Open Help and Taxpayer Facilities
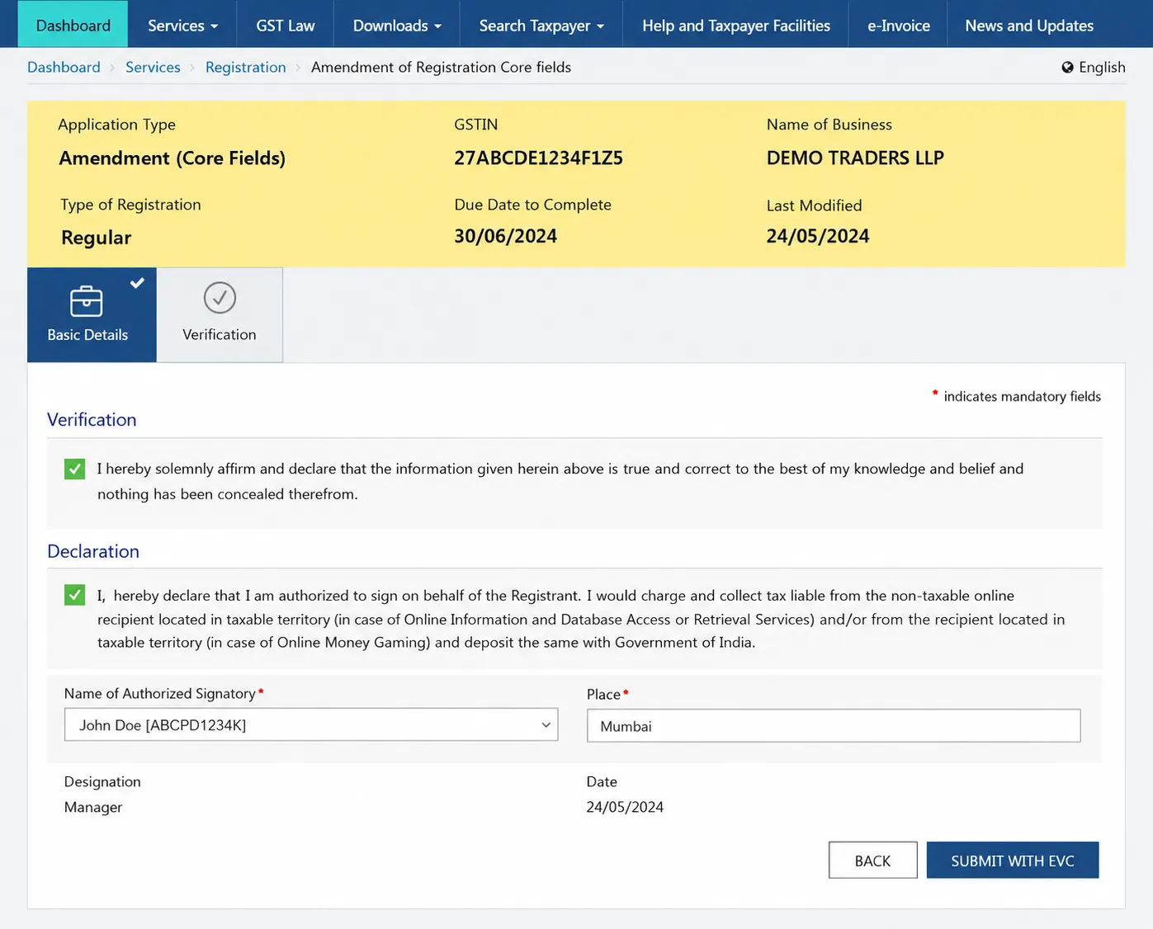 736,26
